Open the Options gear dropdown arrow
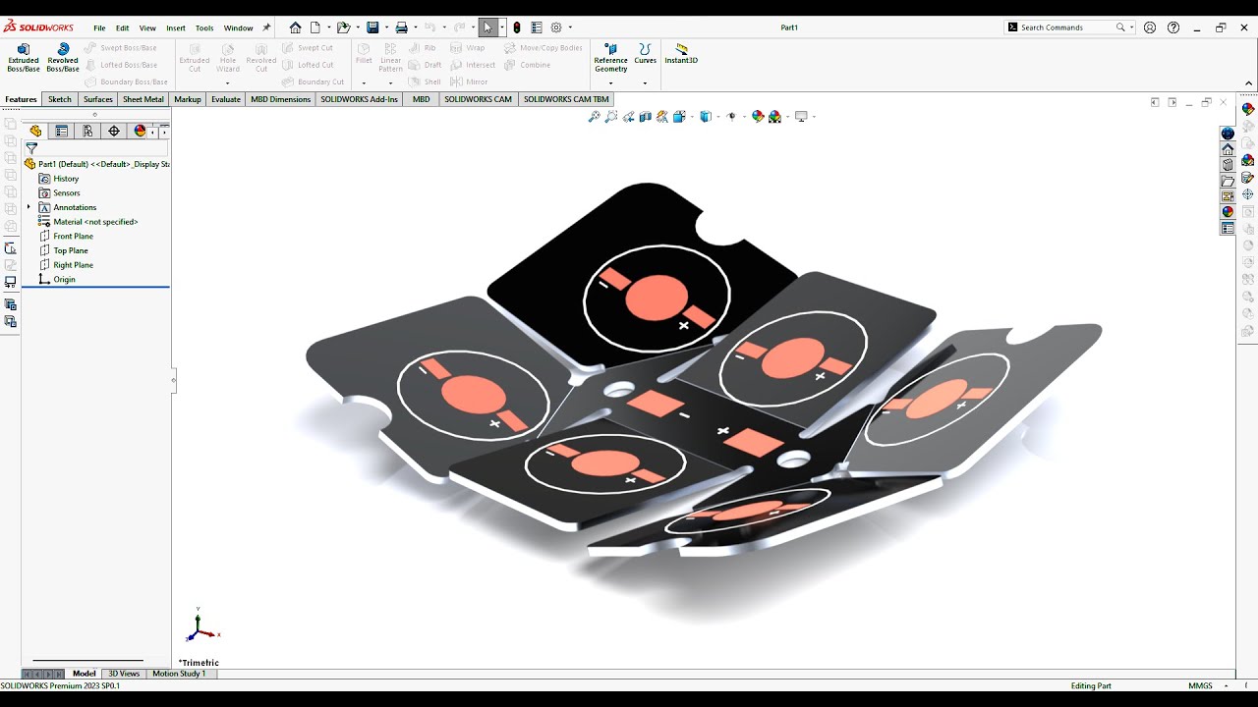1258x707 pixels. tap(570, 27)
